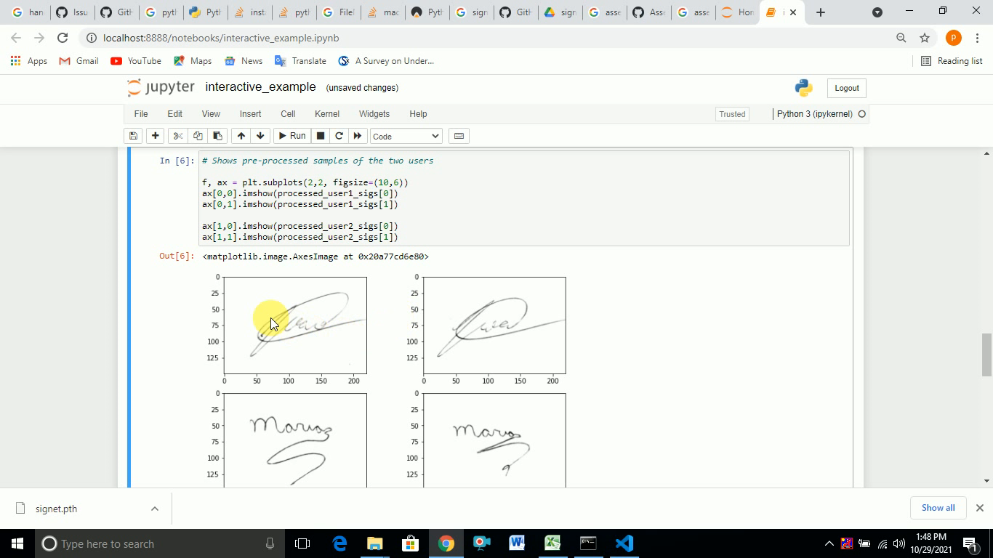Move selected cell down with arrow icon
Viewport: 993px width, 558px height.
[x=260, y=136]
